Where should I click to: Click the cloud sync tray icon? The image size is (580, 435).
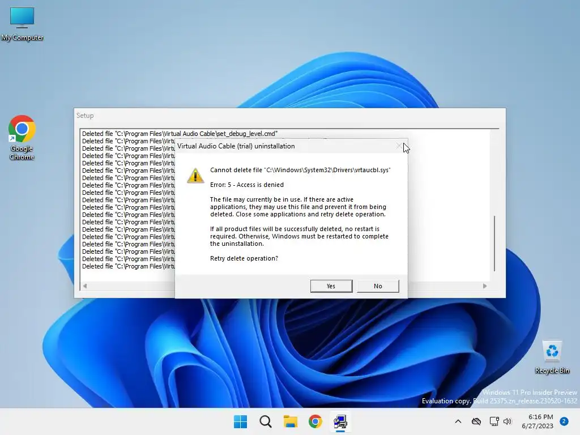[x=476, y=421]
